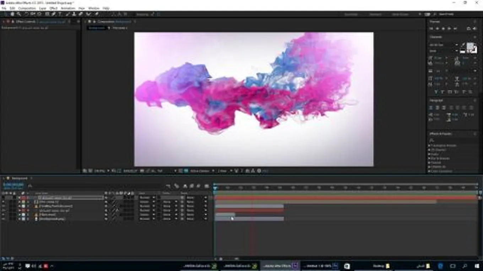Expand the first Effects & Presets category

[x=429, y=146]
